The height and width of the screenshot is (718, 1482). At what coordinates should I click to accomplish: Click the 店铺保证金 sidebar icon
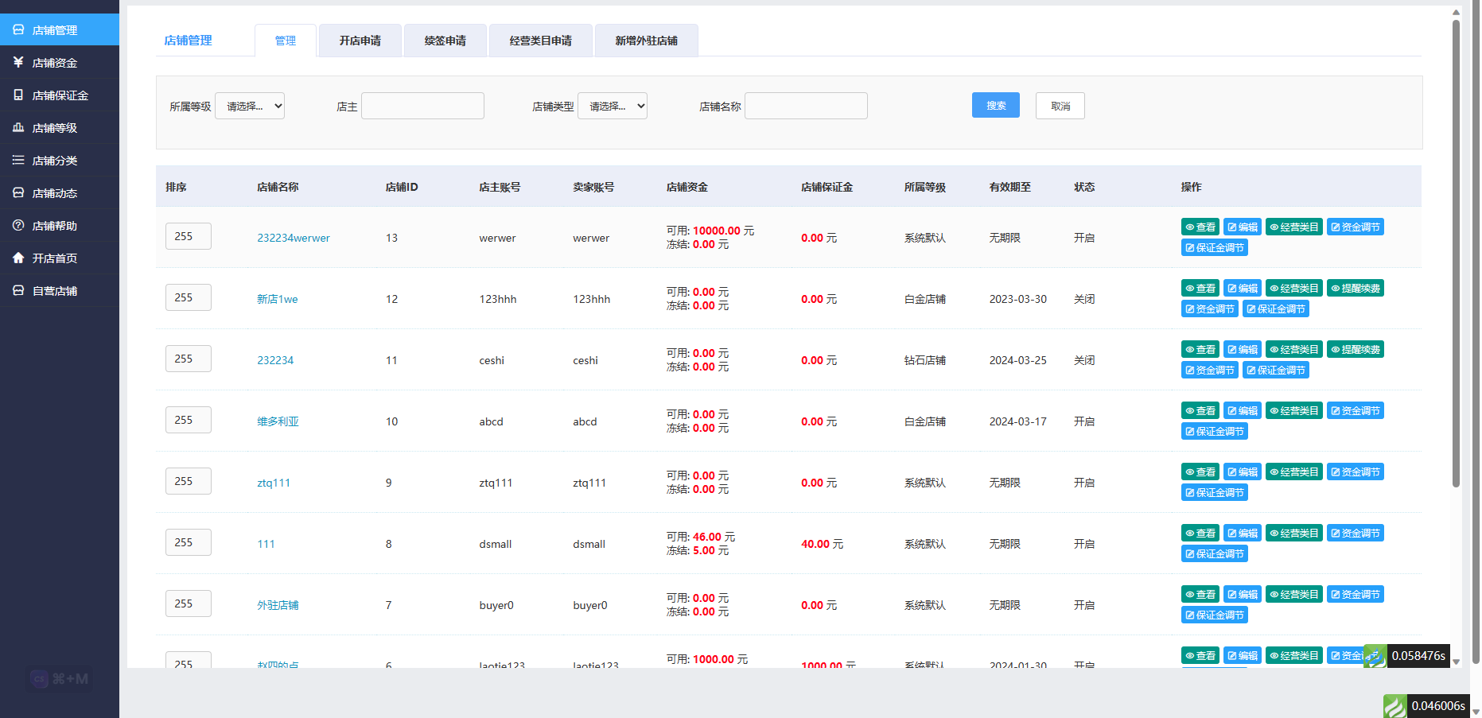[18, 95]
